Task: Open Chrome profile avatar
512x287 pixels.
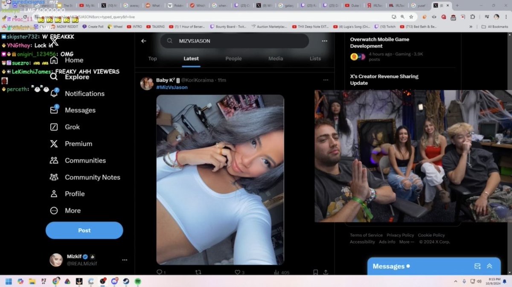Action: click(x=496, y=17)
